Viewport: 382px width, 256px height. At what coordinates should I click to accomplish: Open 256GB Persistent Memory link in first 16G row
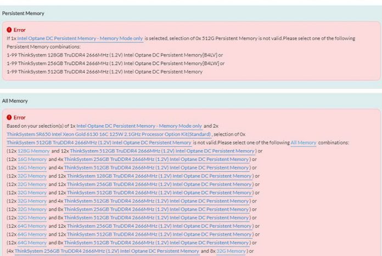[156, 160]
